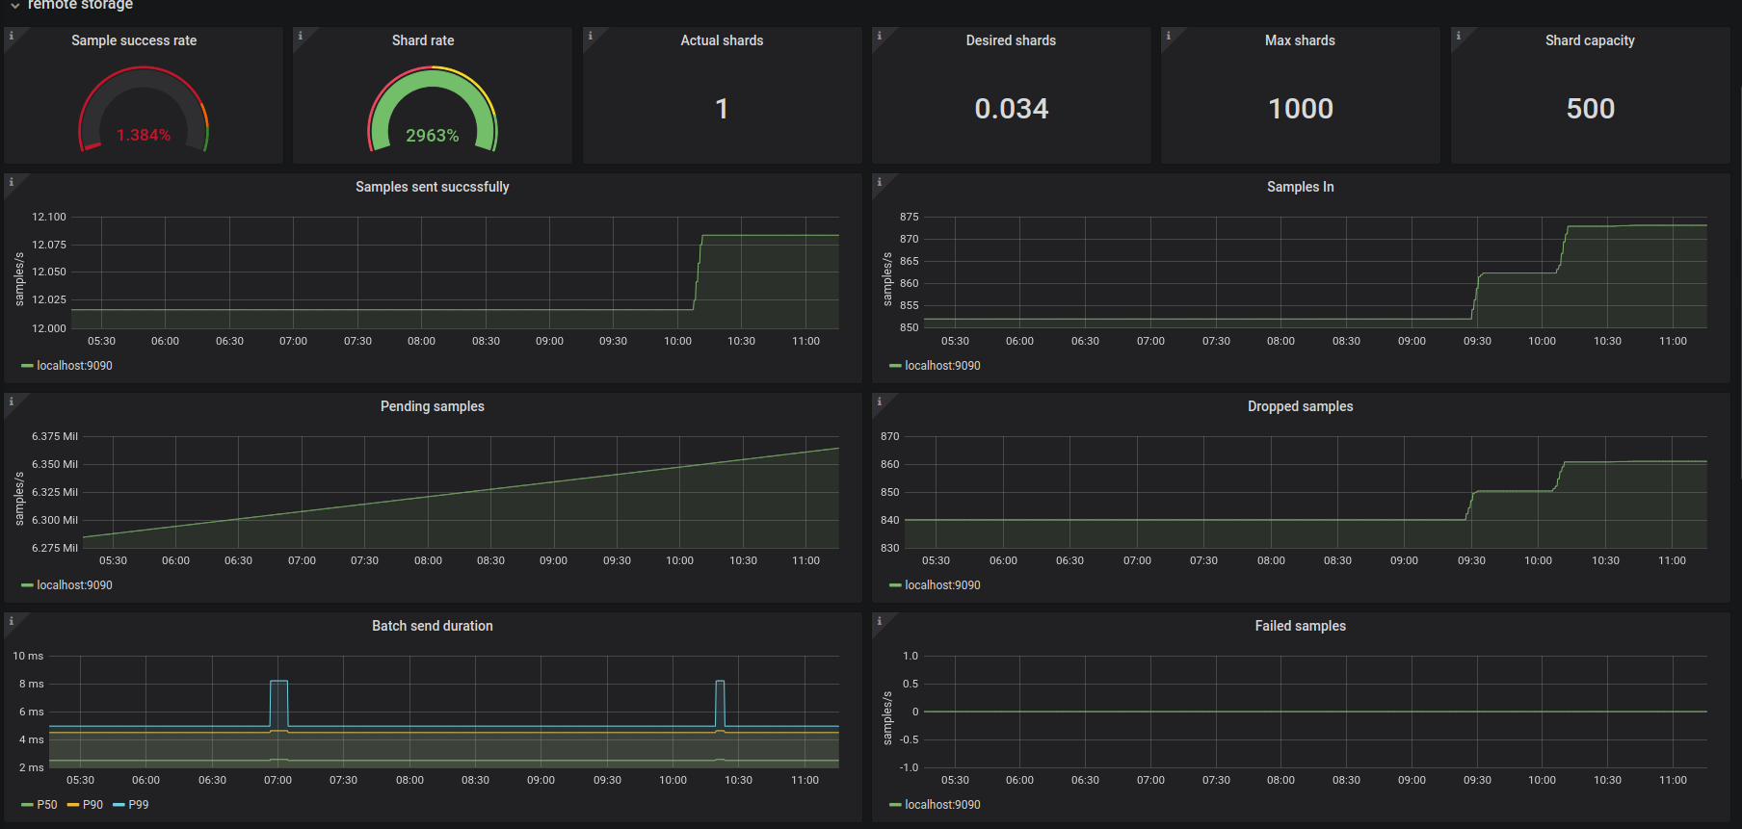Click info icon on Shard rate panel
Viewport: 1742px width, 829px height.
301,36
